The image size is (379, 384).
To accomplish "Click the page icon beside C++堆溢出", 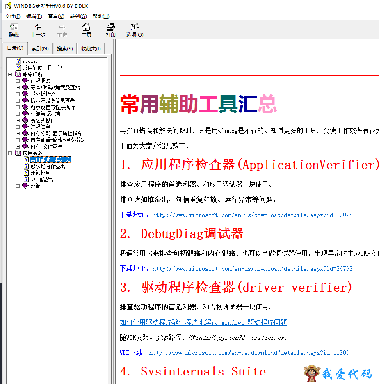I will click(x=26, y=179).
